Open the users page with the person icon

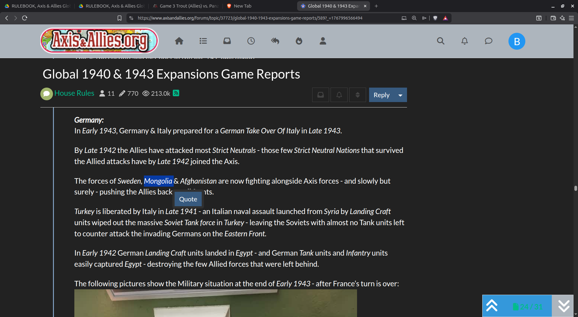[x=323, y=41]
